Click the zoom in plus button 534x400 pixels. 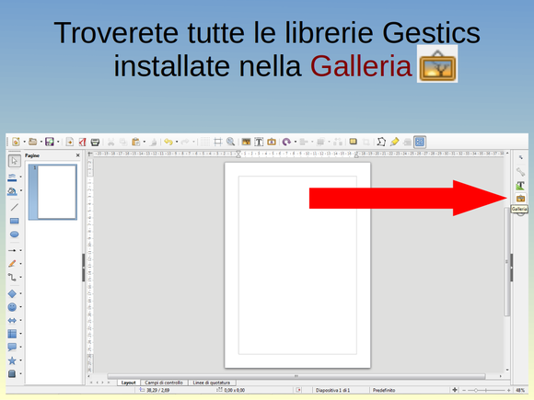point(509,390)
